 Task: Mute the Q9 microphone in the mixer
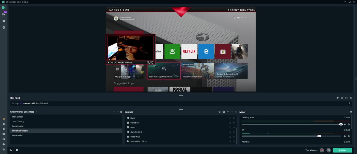(x=345, y=136)
